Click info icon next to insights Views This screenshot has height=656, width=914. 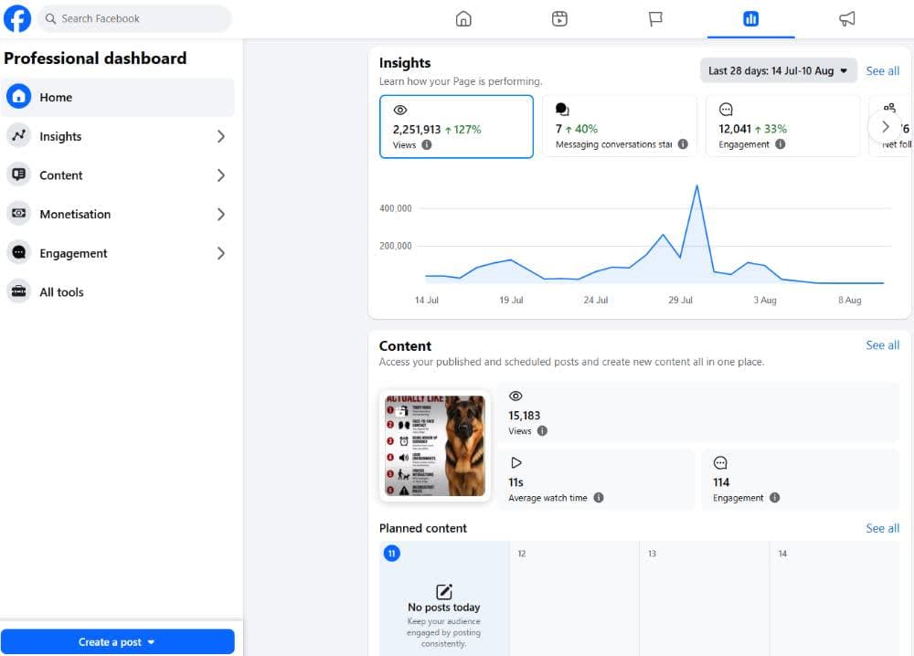(x=427, y=145)
